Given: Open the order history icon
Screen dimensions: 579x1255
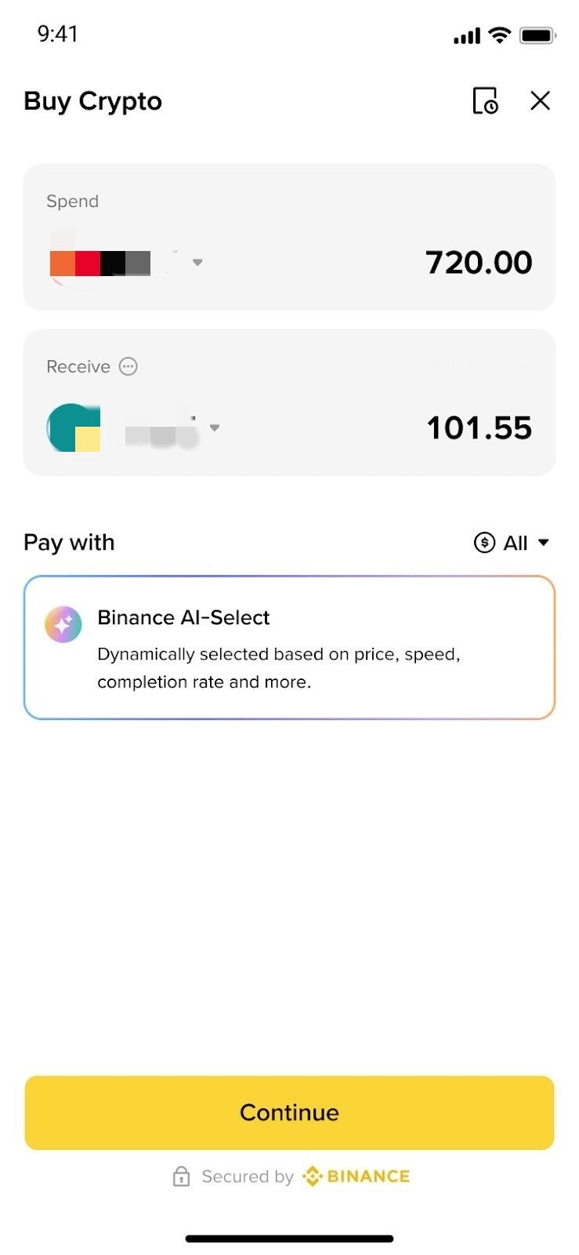Looking at the screenshot, I should pyautogui.click(x=485, y=100).
